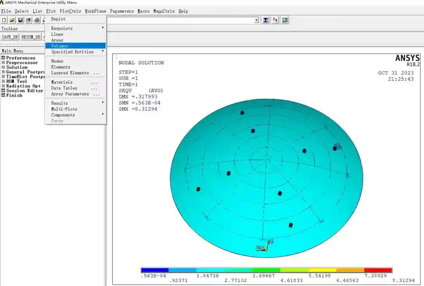Viewport: 424px width, 286px height.
Task: Open the command input dropdown arrow
Action: (x=256, y=20)
